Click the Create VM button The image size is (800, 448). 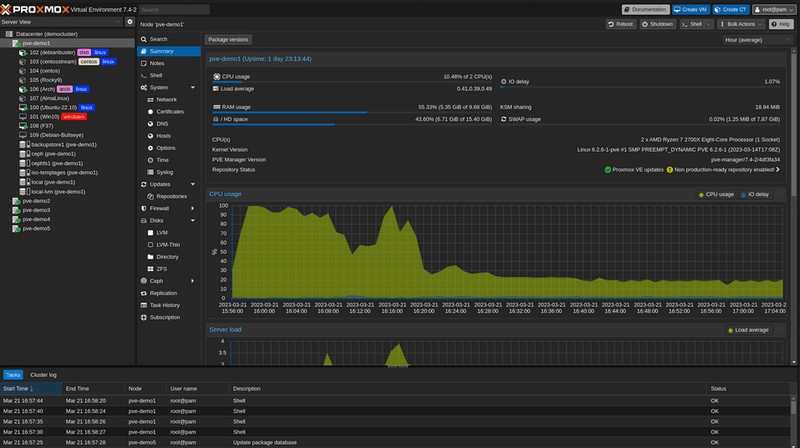click(690, 10)
